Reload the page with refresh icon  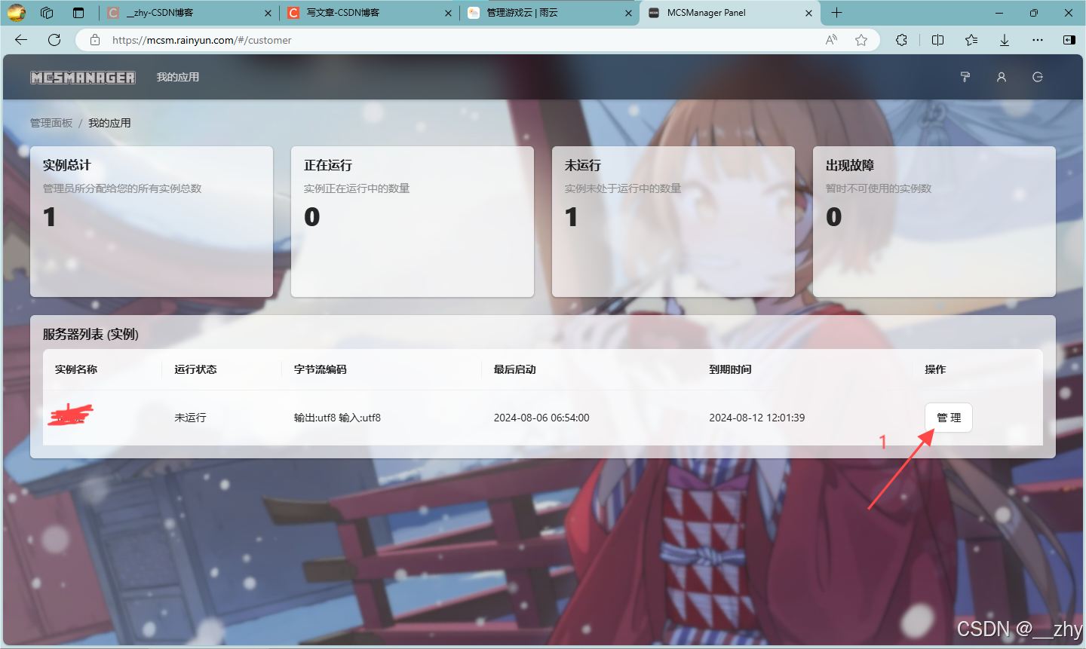pos(54,40)
